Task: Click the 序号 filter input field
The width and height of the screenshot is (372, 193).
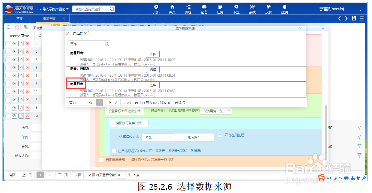Action: 36,128
